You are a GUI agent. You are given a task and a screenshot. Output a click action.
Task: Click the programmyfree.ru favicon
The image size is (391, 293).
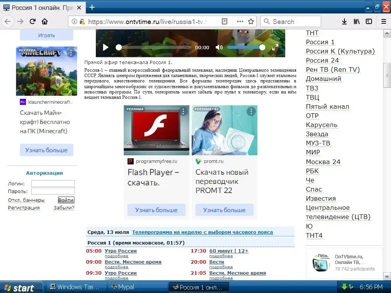131,161
